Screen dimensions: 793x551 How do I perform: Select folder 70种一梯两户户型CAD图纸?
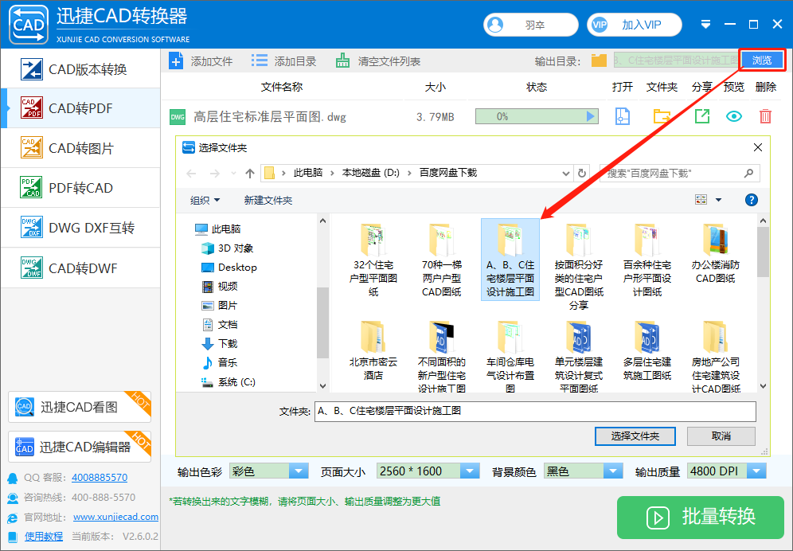tap(442, 260)
